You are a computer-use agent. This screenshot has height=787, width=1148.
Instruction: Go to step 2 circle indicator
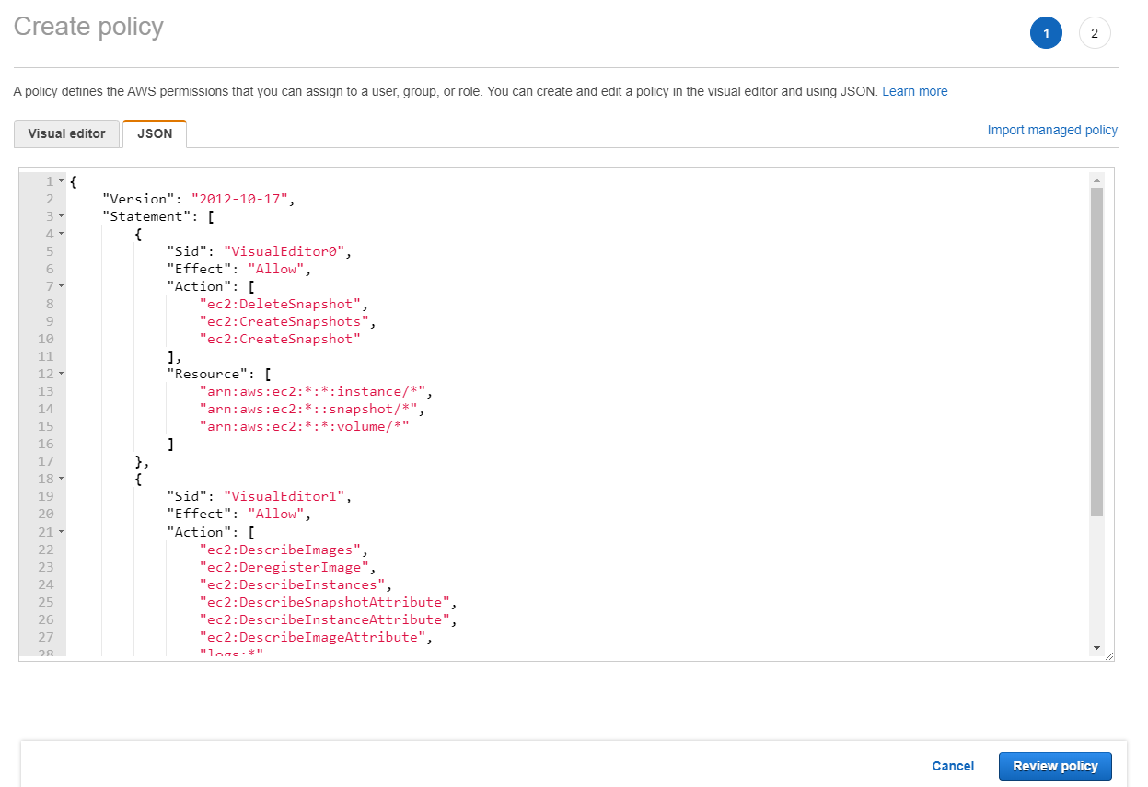pos(1095,33)
